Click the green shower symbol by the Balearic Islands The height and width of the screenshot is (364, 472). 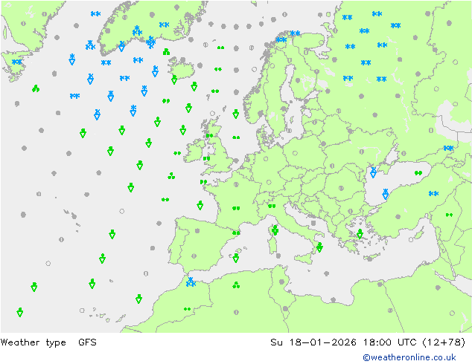coord(236,258)
